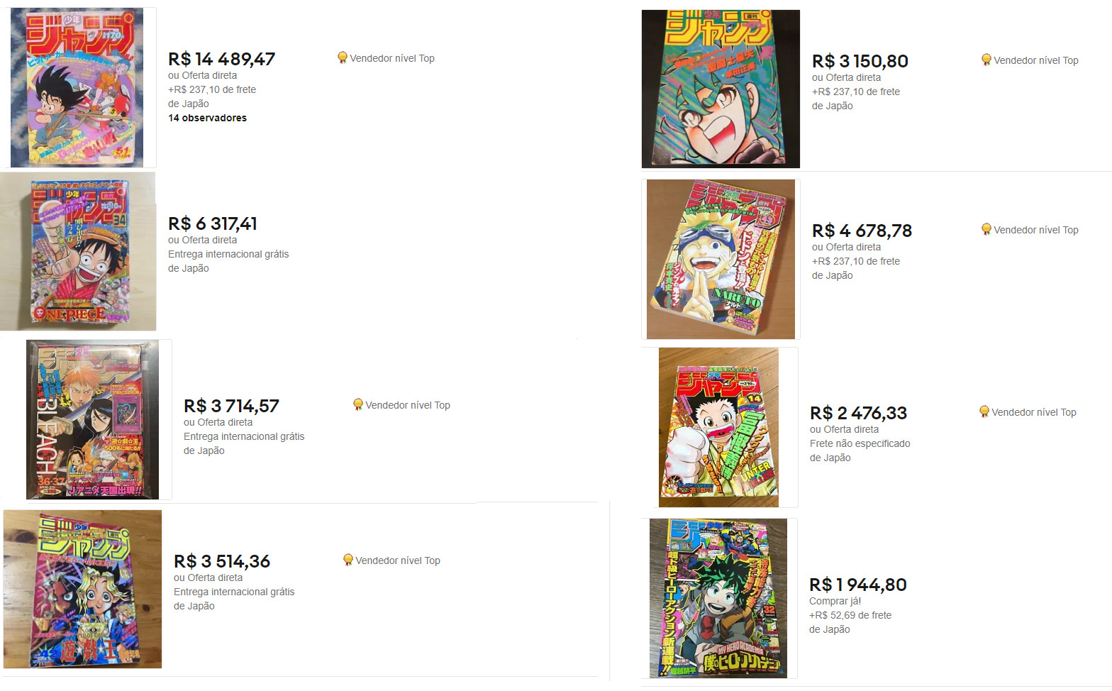Click the Top seller badge beside R$ 3 150,80
This screenshot has height=691, width=1112.
tap(1030, 60)
